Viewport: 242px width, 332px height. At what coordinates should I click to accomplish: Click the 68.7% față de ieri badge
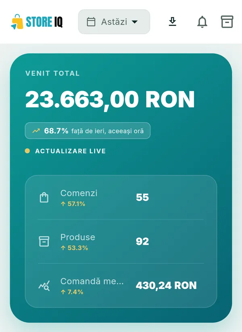[88, 131]
